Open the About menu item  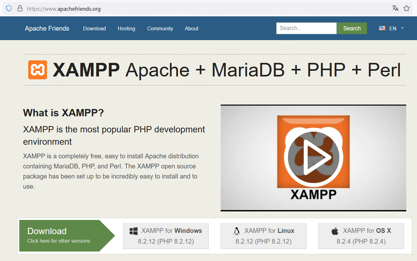pos(192,28)
